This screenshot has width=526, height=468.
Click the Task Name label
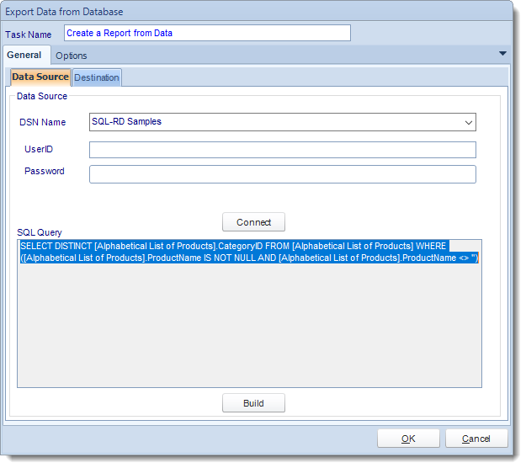(28, 35)
